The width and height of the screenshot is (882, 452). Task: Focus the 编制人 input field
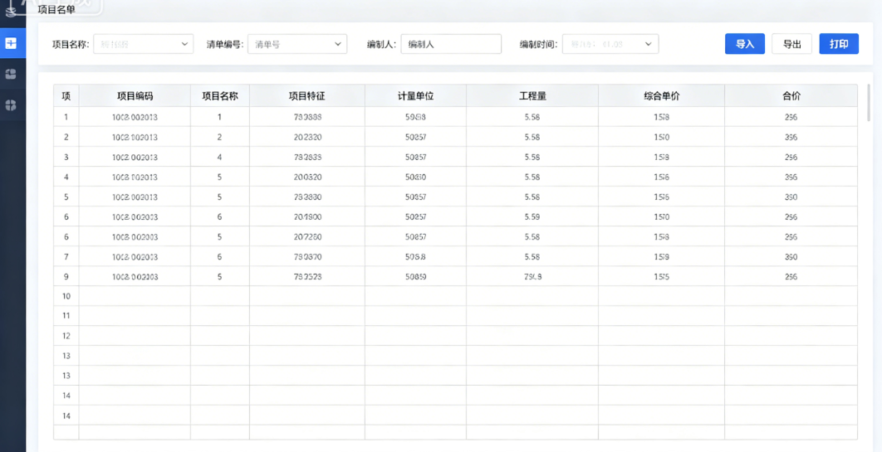[451, 44]
